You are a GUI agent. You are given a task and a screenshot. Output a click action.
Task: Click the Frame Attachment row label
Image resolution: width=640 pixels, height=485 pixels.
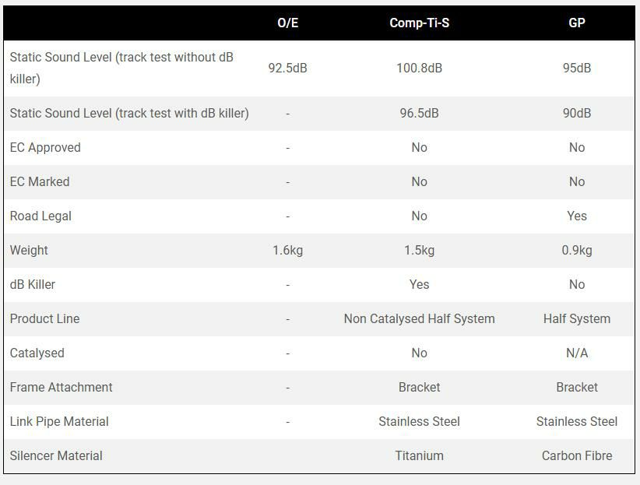point(61,387)
